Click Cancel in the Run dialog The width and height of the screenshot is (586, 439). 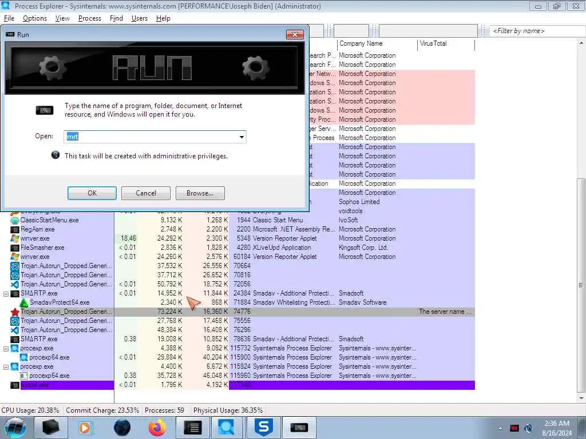pos(146,193)
